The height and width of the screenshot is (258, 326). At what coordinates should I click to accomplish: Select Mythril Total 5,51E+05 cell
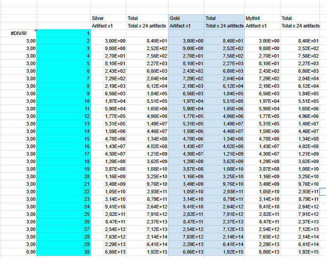click(x=300, y=101)
